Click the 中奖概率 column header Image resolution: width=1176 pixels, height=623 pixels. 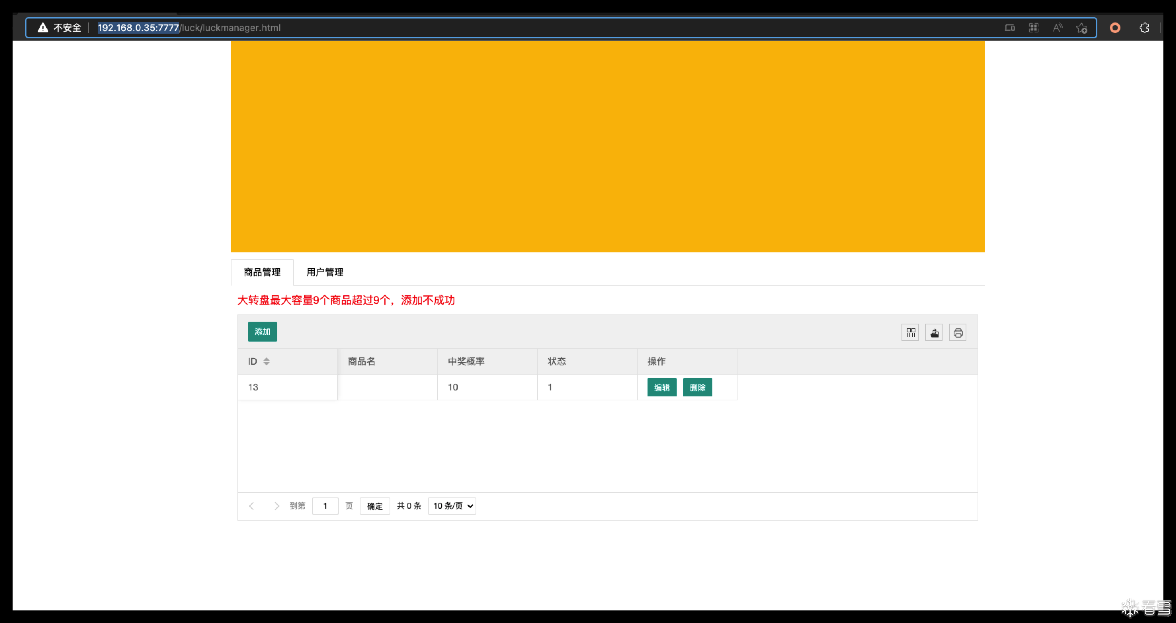point(487,361)
